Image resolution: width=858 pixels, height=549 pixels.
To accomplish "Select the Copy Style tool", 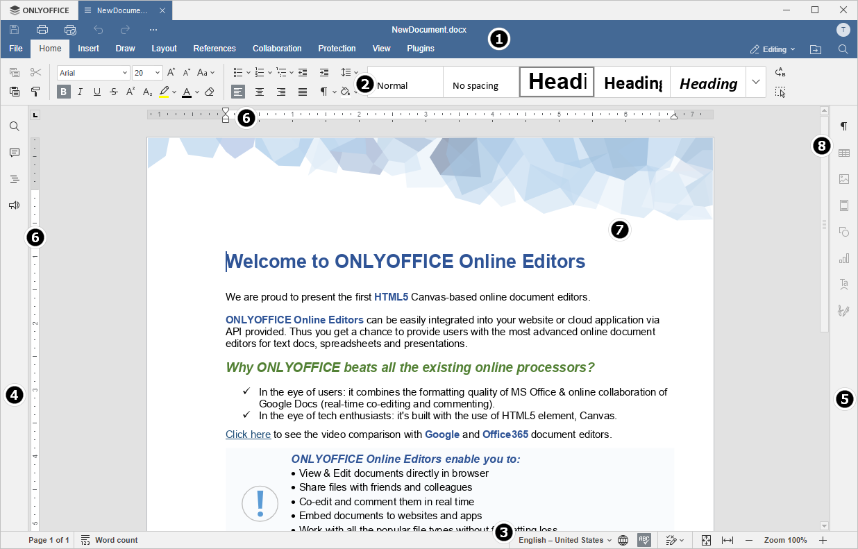I will pyautogui.click(x=35, y=91).
